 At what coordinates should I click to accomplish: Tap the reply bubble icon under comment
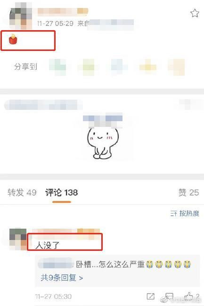point(169,296)
